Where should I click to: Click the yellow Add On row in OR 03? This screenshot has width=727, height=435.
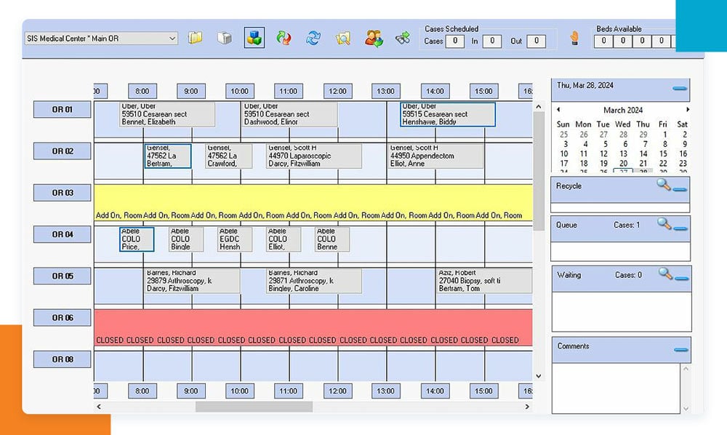click(x=313, y=202)
